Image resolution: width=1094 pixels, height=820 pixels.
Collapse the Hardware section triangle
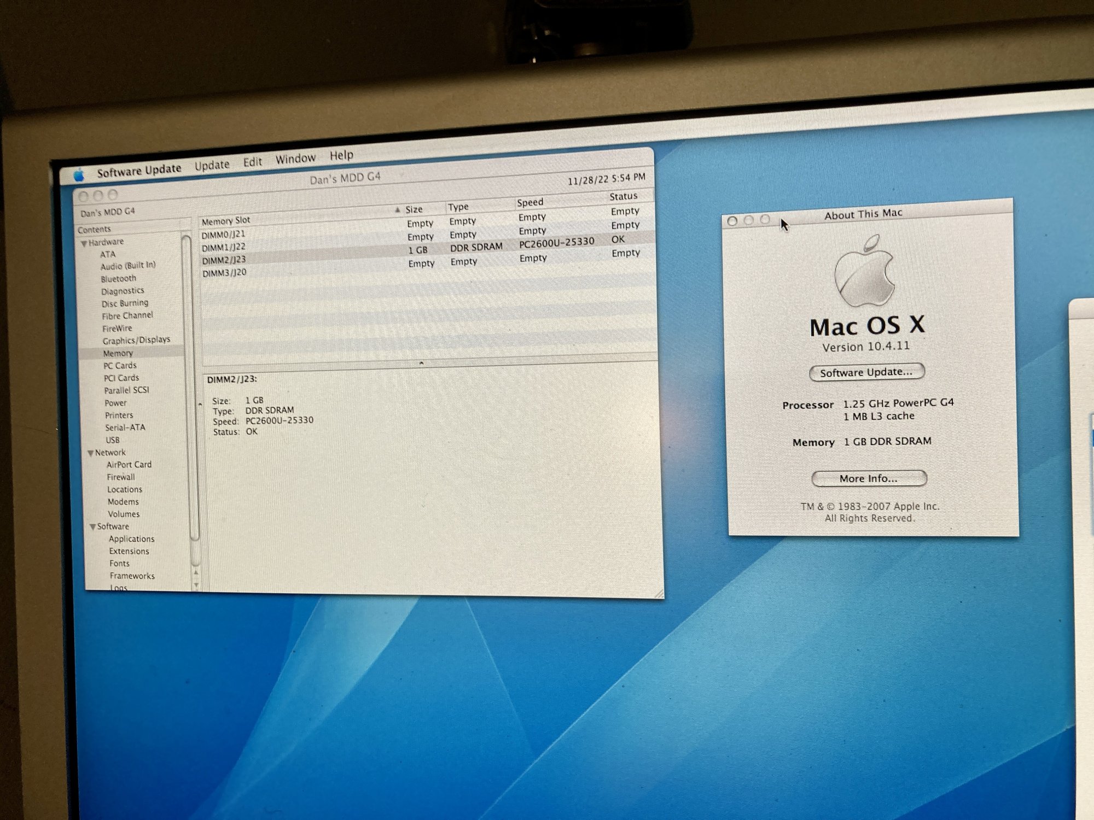(84, 243)
